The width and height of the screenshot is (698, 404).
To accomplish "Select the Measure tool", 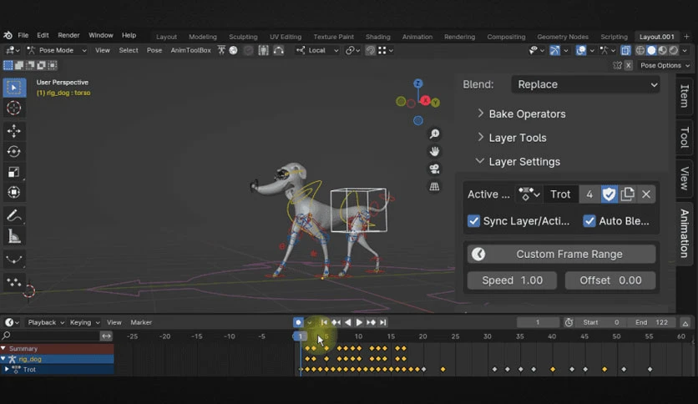I will [14, 236].
